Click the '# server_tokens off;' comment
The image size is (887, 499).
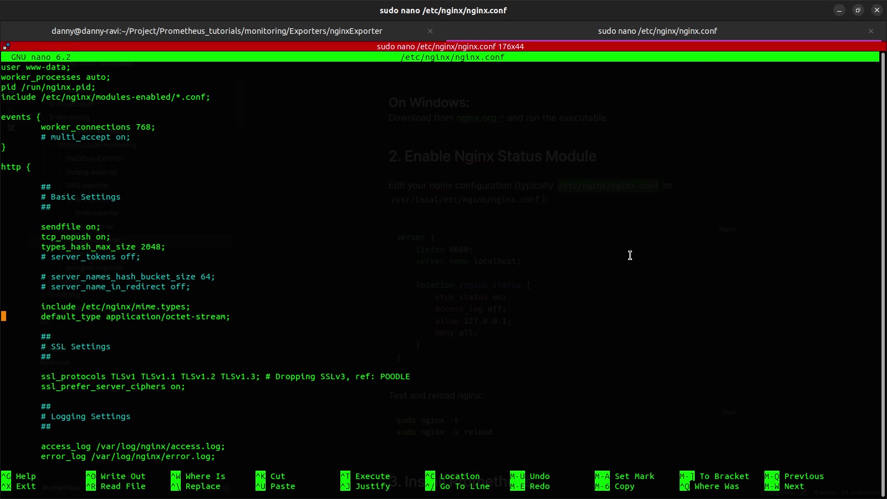[x=91, y=257]
